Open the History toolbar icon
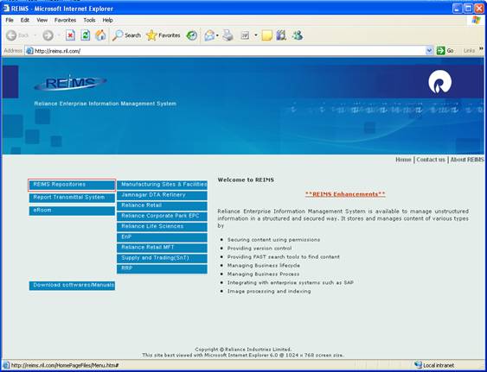This screenshot has width=487, height=372. point(192,35)
